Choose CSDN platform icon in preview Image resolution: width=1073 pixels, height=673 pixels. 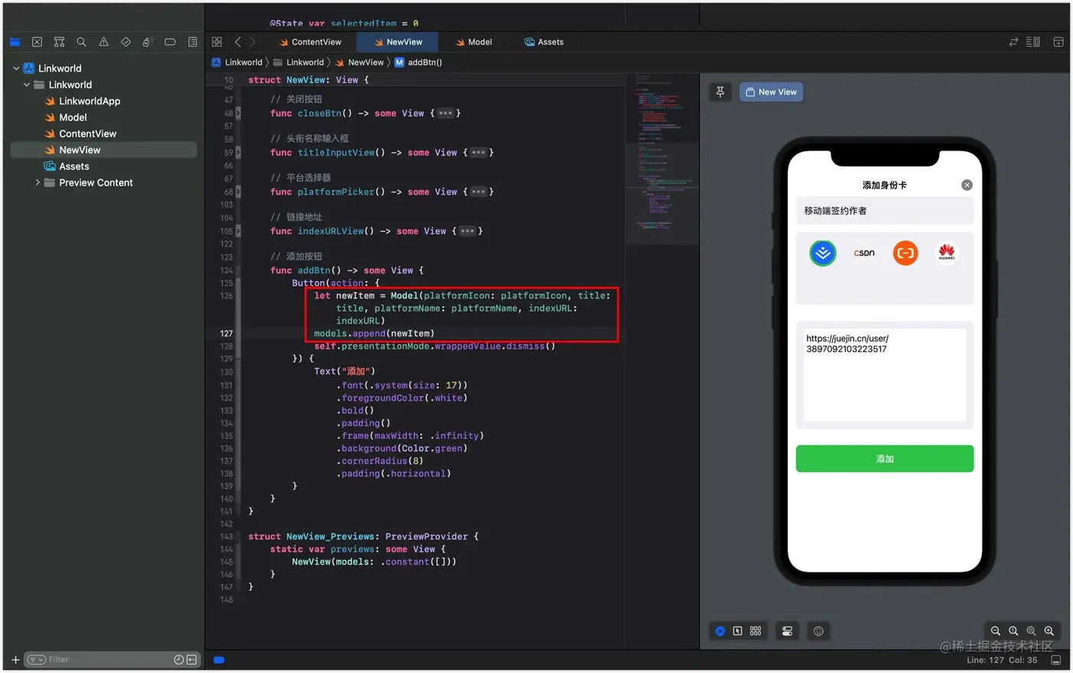pos(864,253)
